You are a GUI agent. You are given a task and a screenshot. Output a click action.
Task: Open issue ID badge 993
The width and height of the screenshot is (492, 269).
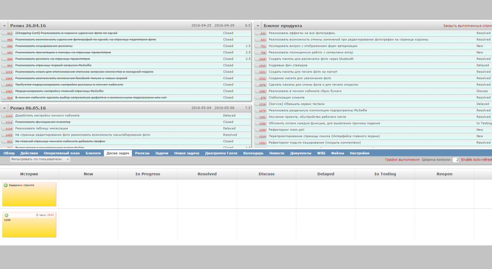[7, 65]
